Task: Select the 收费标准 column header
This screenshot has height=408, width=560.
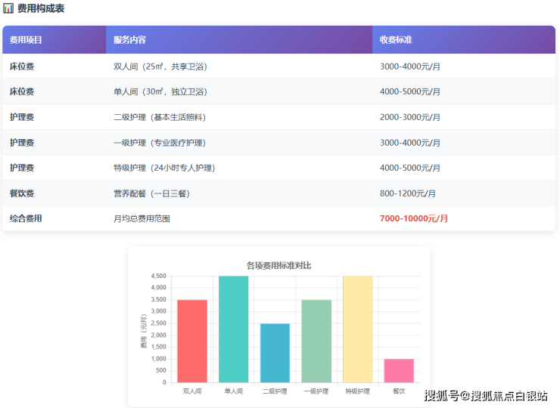Action: 395,39
